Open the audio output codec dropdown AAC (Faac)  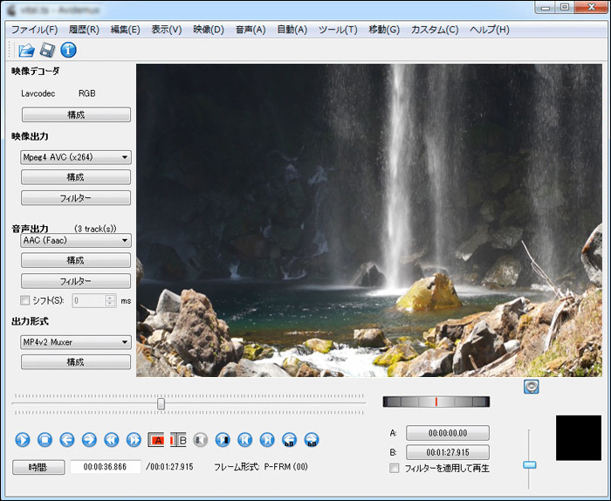click(76, 240)
